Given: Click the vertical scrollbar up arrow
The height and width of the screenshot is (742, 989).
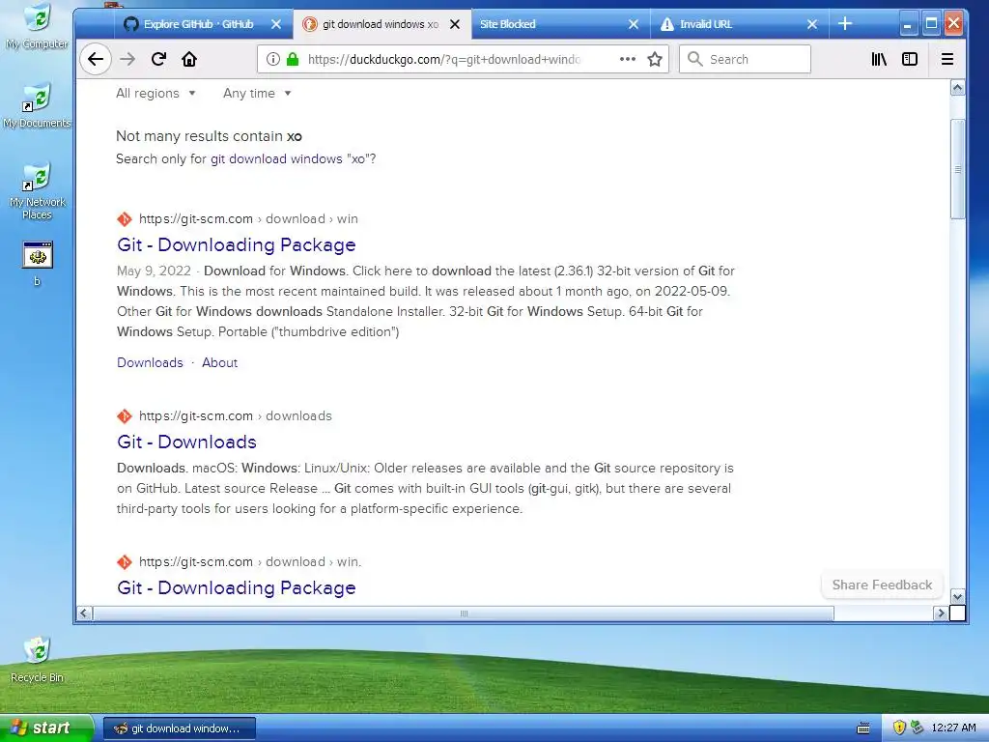Looking at the screenshot, I should click(x=957, y=88).
